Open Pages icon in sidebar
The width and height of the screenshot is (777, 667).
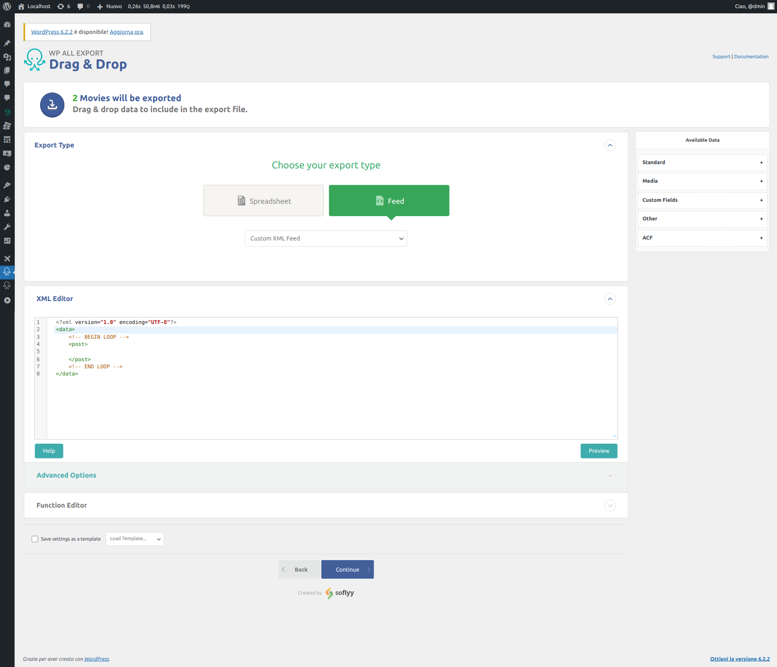(7, 70)
